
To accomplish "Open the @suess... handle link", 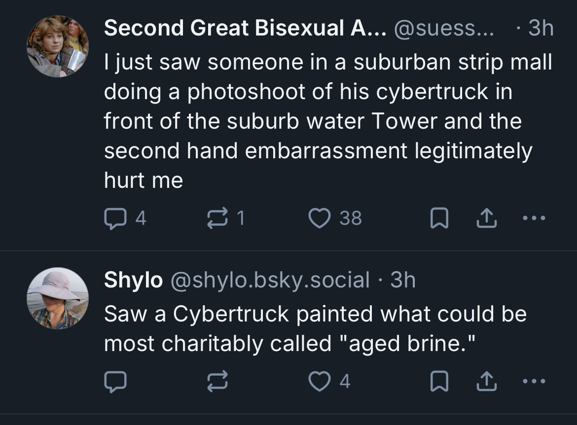I will pyautogui.click(x=443, y=29).
